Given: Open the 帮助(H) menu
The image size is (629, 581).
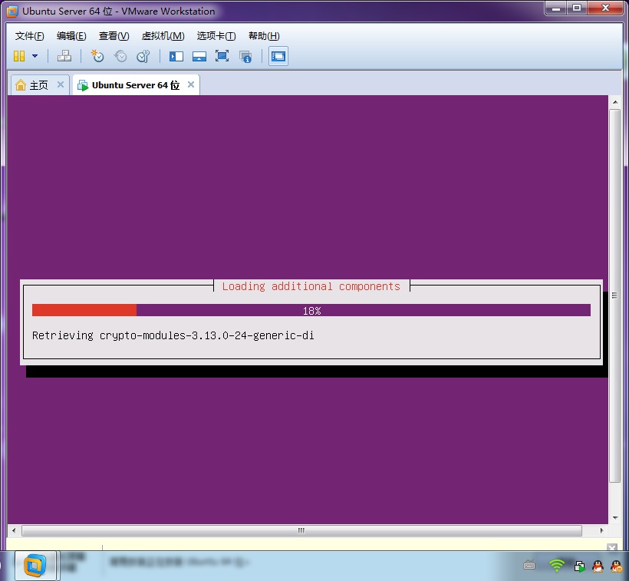Looking at the screenshot, I should point(264,36).
